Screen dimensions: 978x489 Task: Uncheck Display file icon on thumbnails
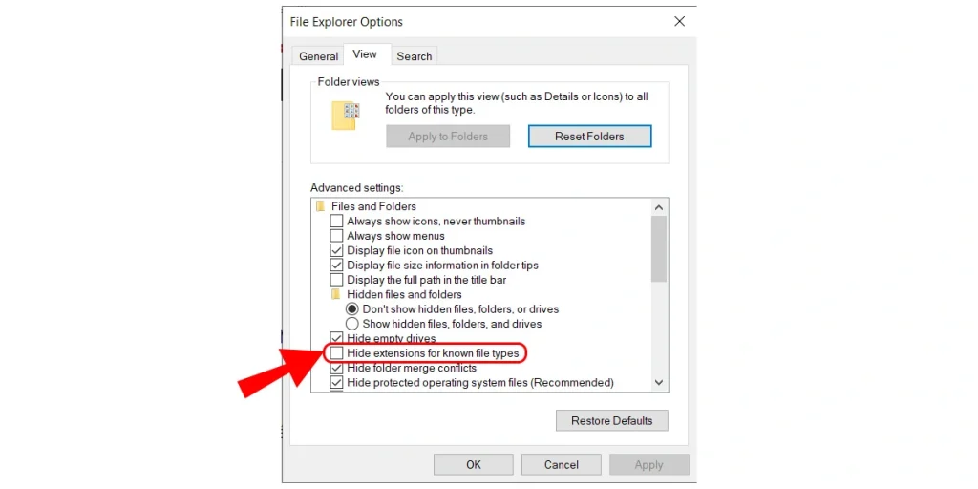click(337, 251)
